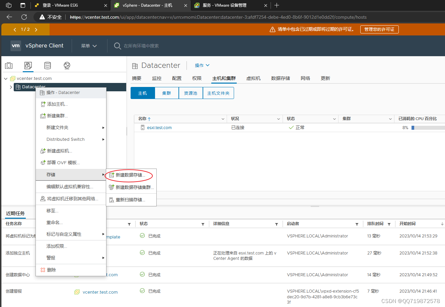Select 添加主机 from the context menu
The width and height of the screenshot is (445, 307).
[71, 104]
